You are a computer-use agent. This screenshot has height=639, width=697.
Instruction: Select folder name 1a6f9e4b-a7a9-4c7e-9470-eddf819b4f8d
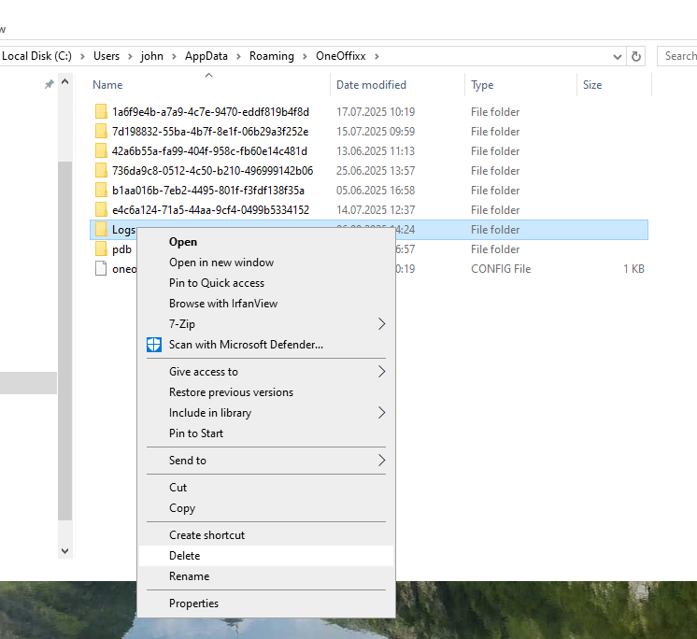coord(210,111)
